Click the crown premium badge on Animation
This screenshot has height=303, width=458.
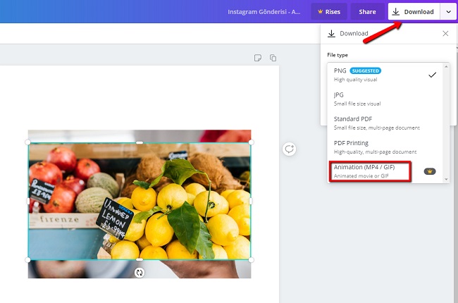(x=430, y=171)
